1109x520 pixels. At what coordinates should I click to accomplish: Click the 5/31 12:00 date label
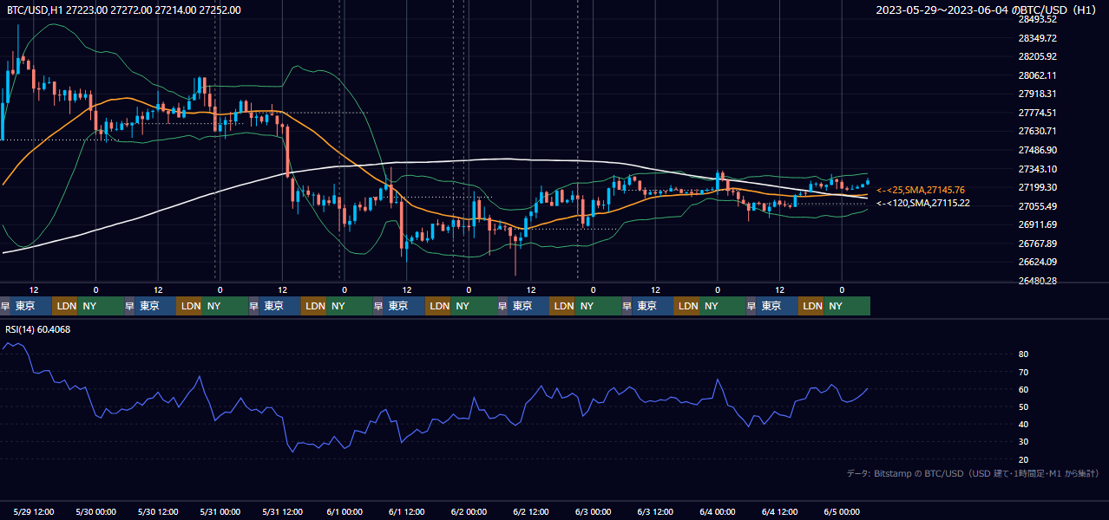[x=282, y=512]
